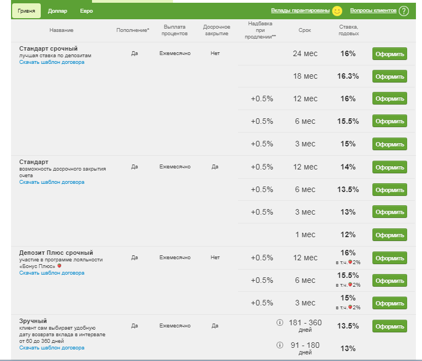Open the Вопросы клиентов link
The image size is (422, 361).
(x=374, y=10)
